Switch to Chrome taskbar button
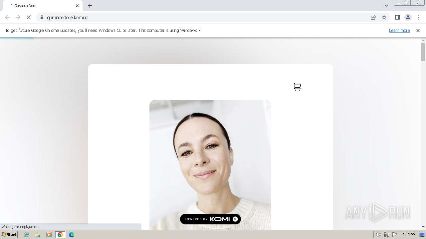This screenshot has width=426, height=239. [x=60, y=235]
